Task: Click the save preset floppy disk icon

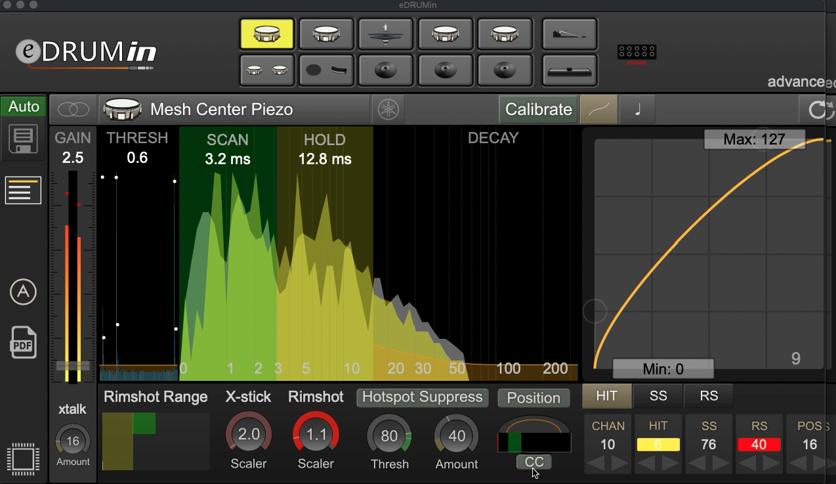Action: pyautogui.click(x=23, y=139)
